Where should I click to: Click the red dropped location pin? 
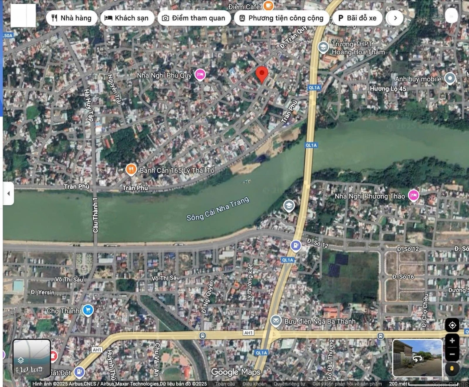click(x=261, y=74)
